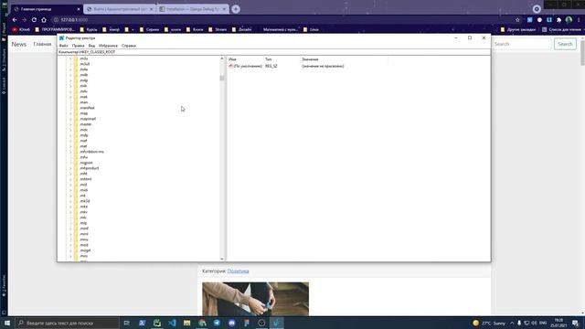Open the Вид menu in Registry Editor
Image resolution: width=585 pixels, height=329 pixels.
91,46
